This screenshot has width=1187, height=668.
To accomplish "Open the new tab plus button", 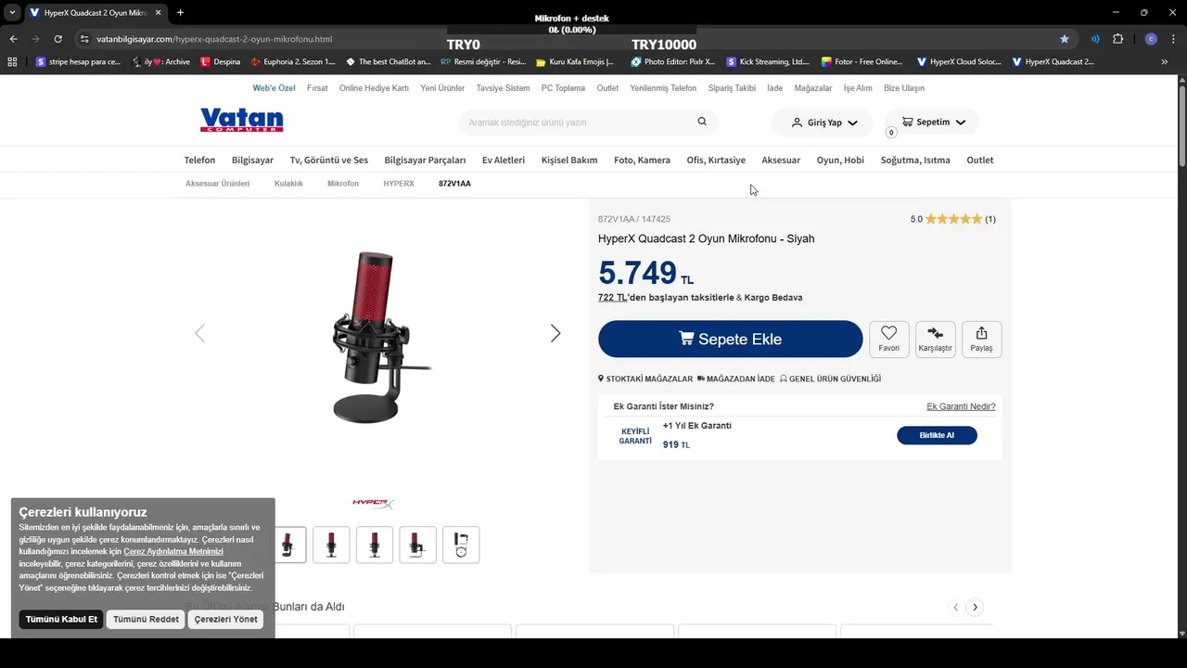I will (x=180, y=12).
